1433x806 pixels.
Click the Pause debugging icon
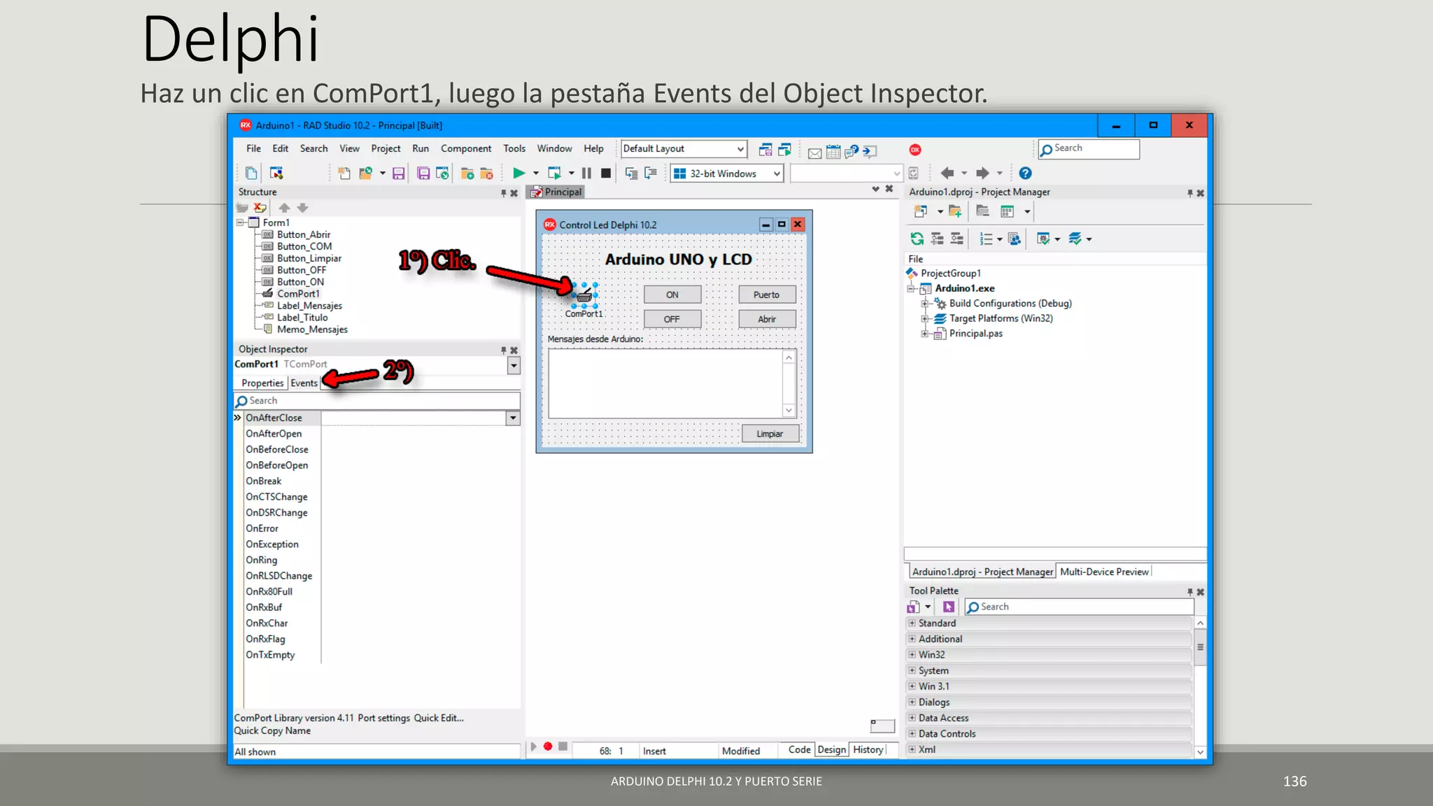pyautogui.click(x=586, y=173)
